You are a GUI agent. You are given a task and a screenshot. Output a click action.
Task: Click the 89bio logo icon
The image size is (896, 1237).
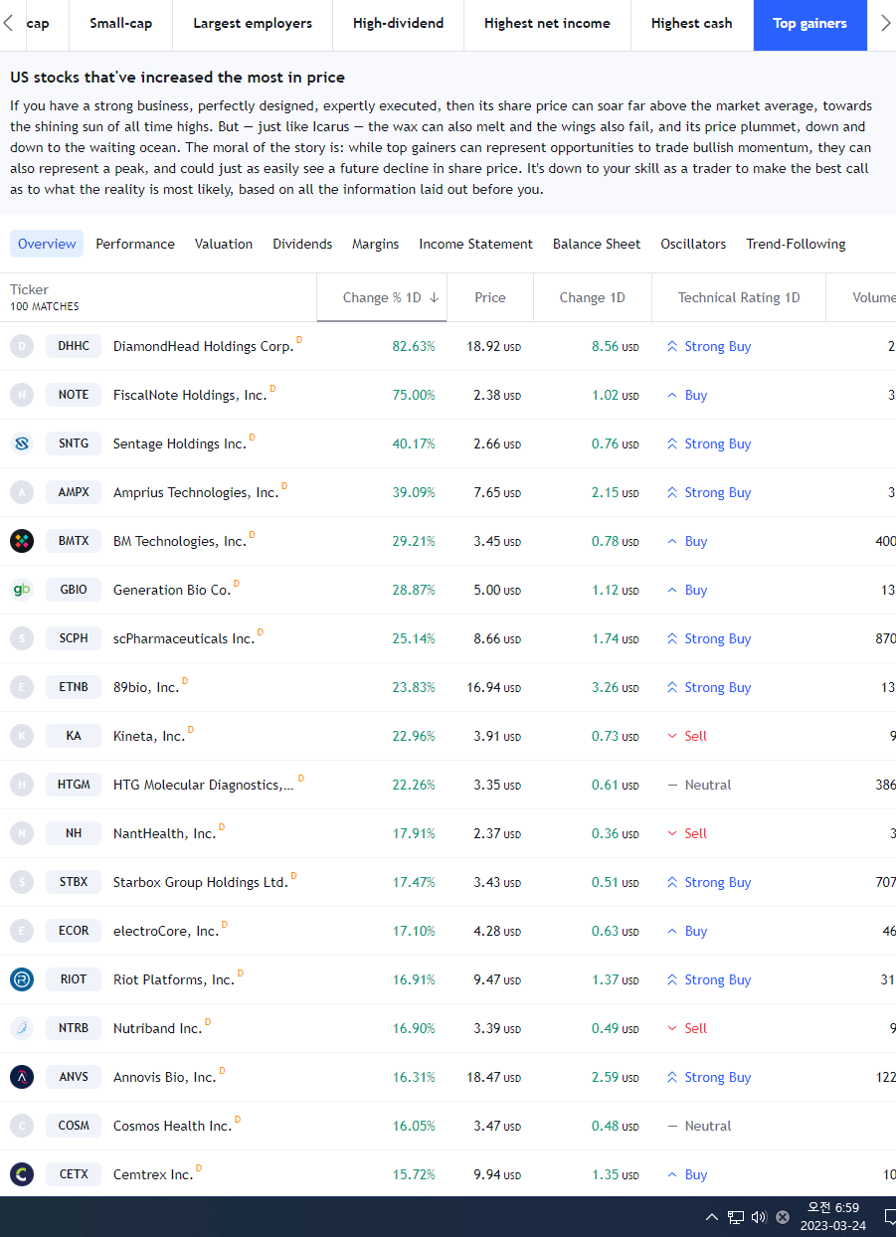click(22, 687)
